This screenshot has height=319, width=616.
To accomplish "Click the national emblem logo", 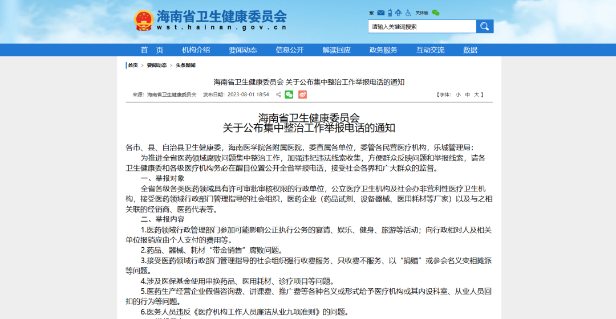I will tap(143, 21).
